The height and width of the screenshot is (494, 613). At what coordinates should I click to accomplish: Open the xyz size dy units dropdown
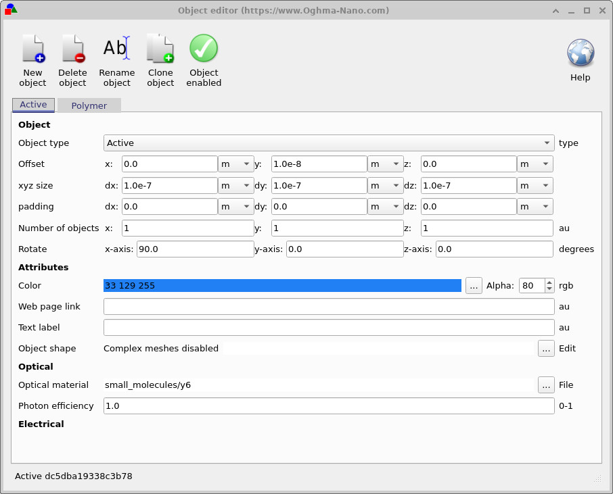[385, 185]
